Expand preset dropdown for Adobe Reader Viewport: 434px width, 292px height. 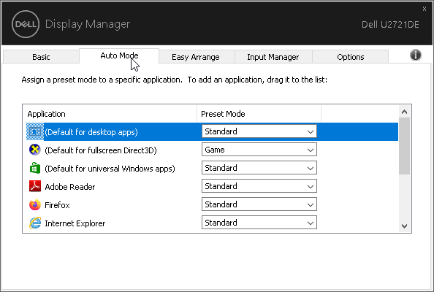tap(259, 186)
